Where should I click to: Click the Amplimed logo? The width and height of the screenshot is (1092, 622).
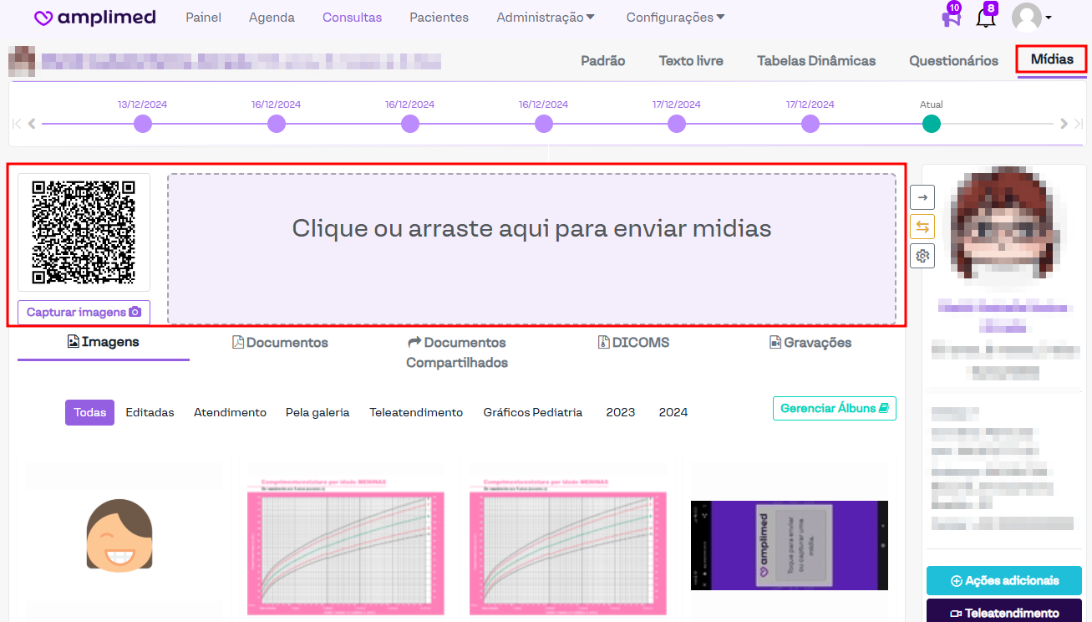point(94,18)
